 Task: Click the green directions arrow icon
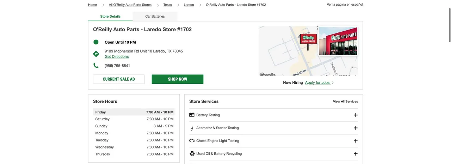pos(96,54)
